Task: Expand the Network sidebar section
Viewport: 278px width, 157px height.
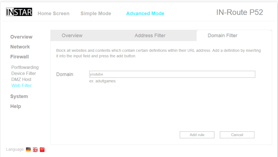Action: click(20, 47)
